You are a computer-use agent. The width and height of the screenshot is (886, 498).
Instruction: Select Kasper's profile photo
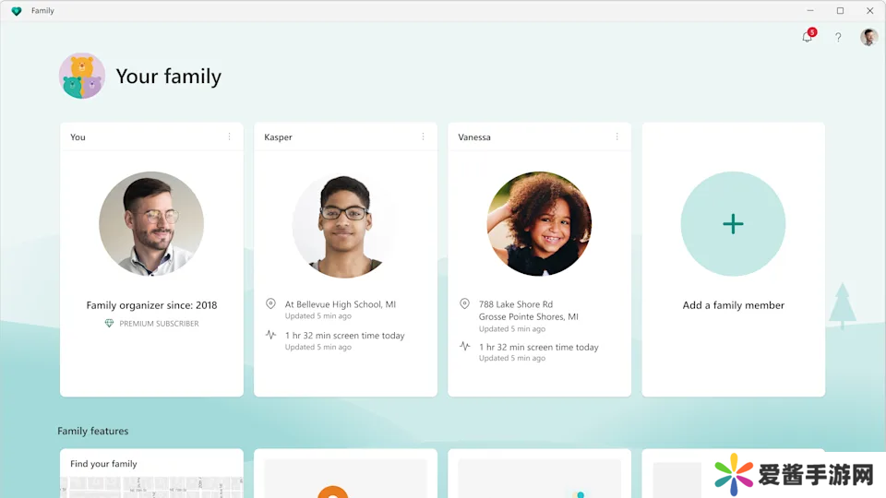(x=345, y=224)
